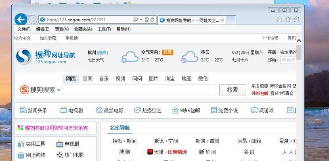The height and width of the screenshot is (161, 329).
Task: Click the scrollbar up arrow
Action: click(x=299, y=41)
